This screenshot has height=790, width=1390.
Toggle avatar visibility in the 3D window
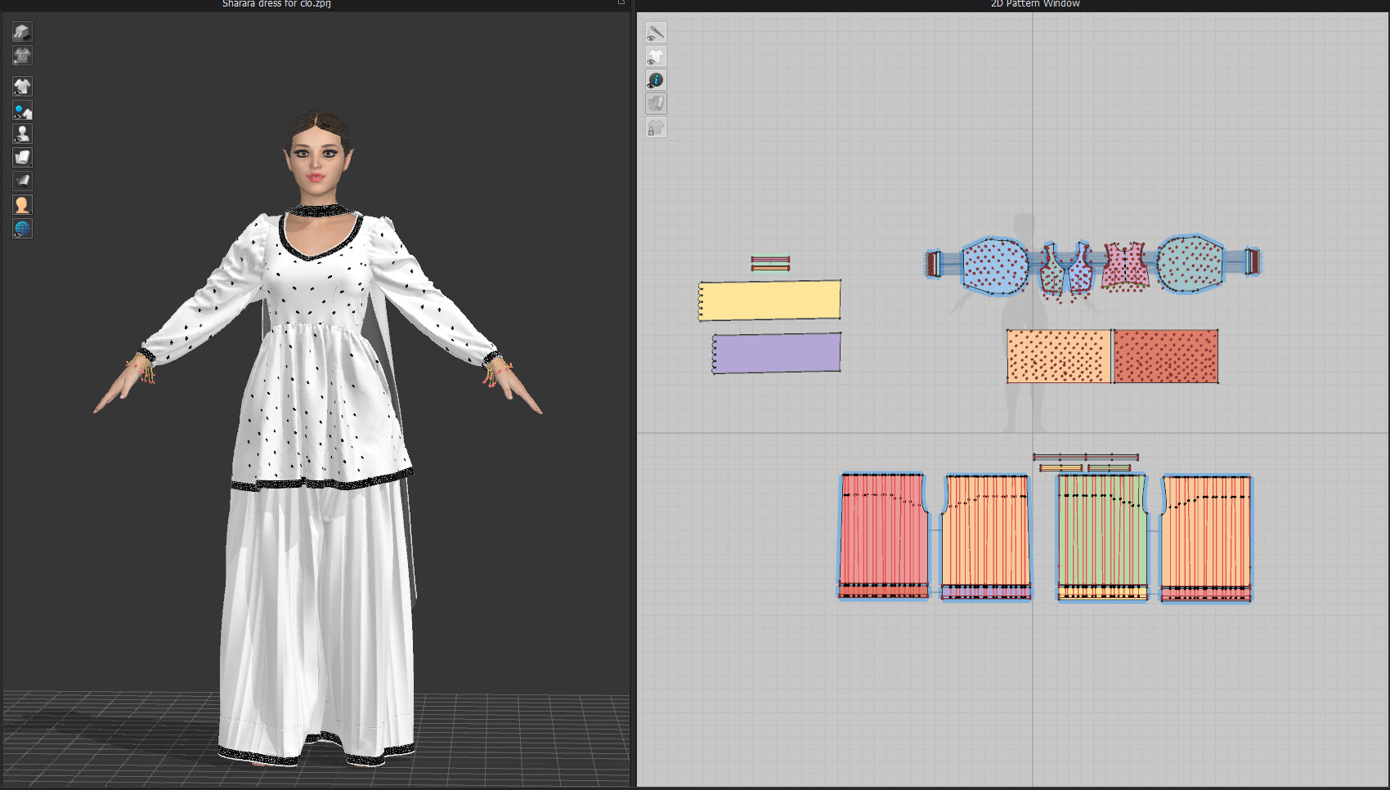click(x=22, y=133)
